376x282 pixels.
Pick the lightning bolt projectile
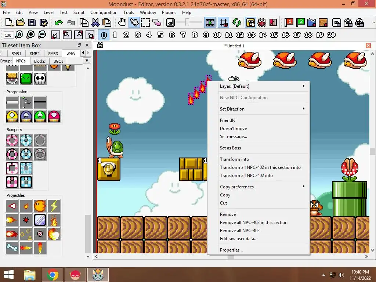[x=54, y=206]
